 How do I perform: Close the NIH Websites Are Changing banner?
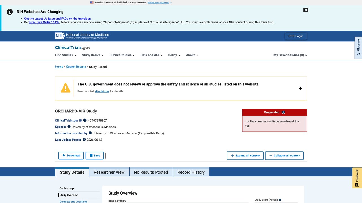(306, 10)
